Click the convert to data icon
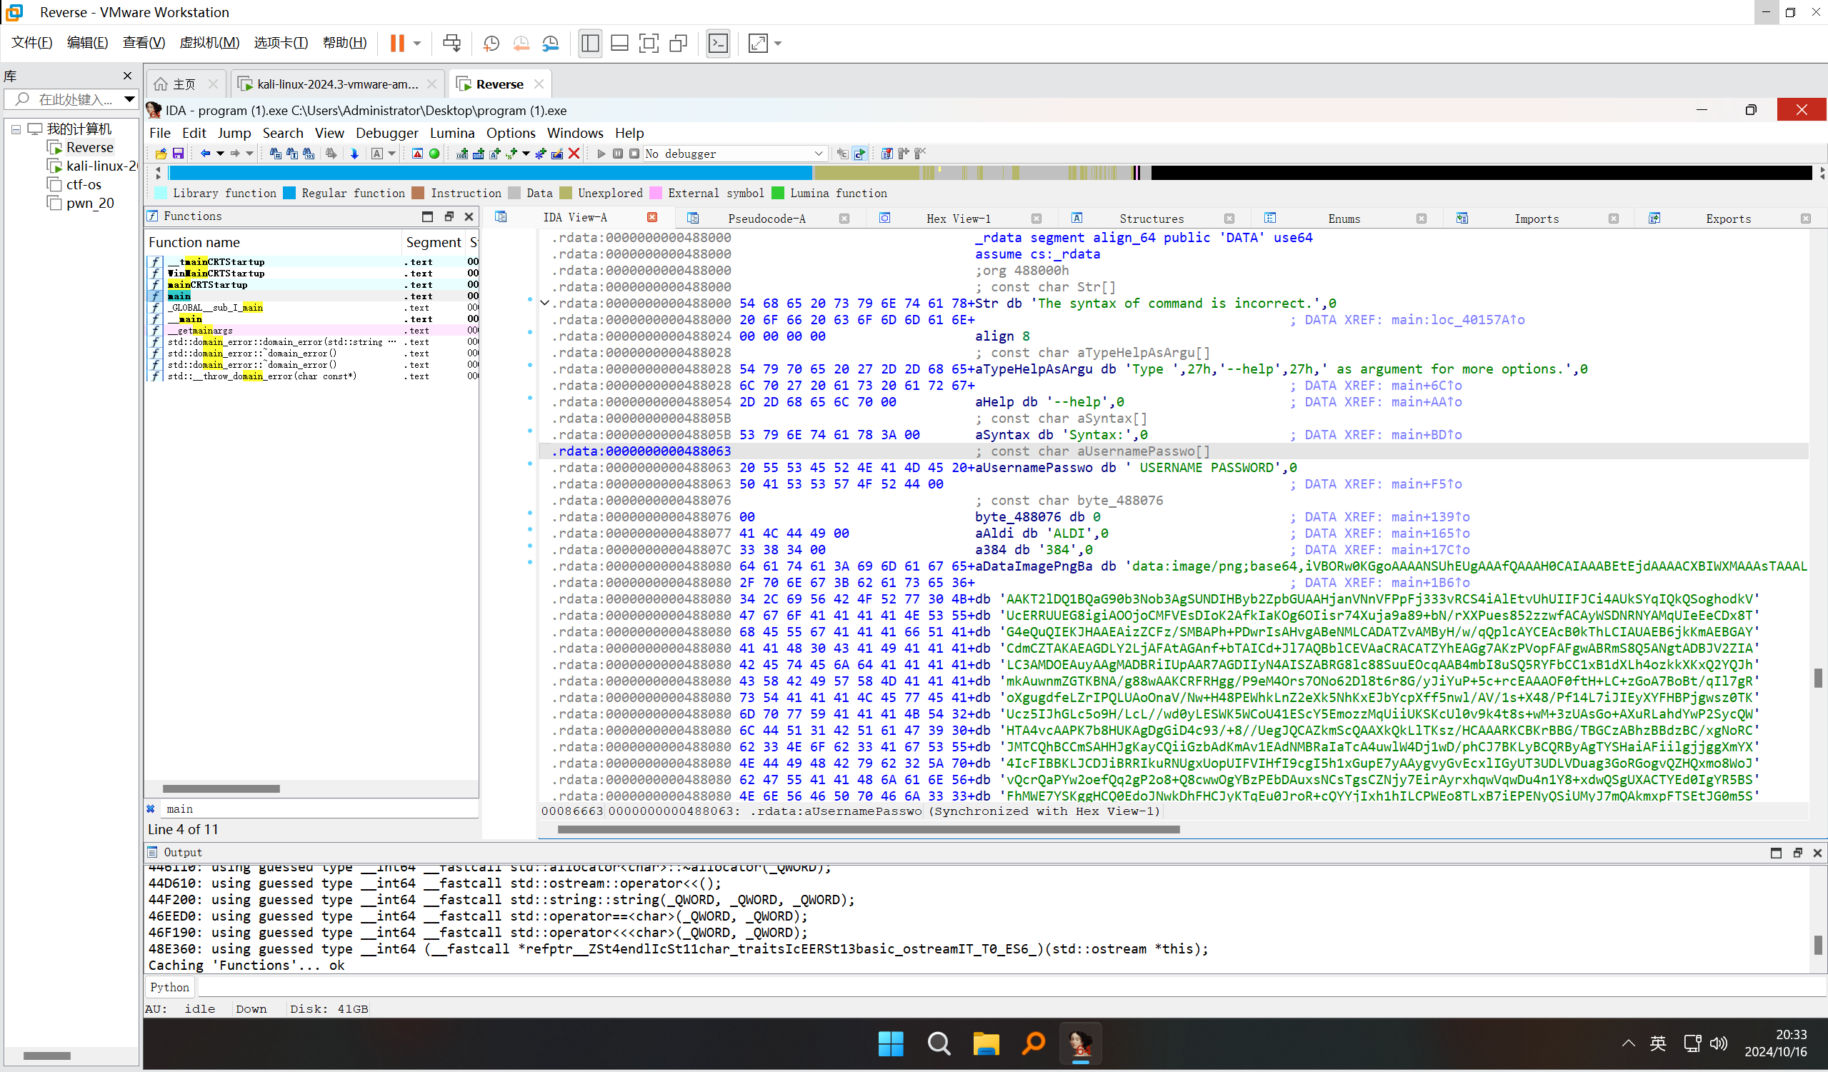 479,154
